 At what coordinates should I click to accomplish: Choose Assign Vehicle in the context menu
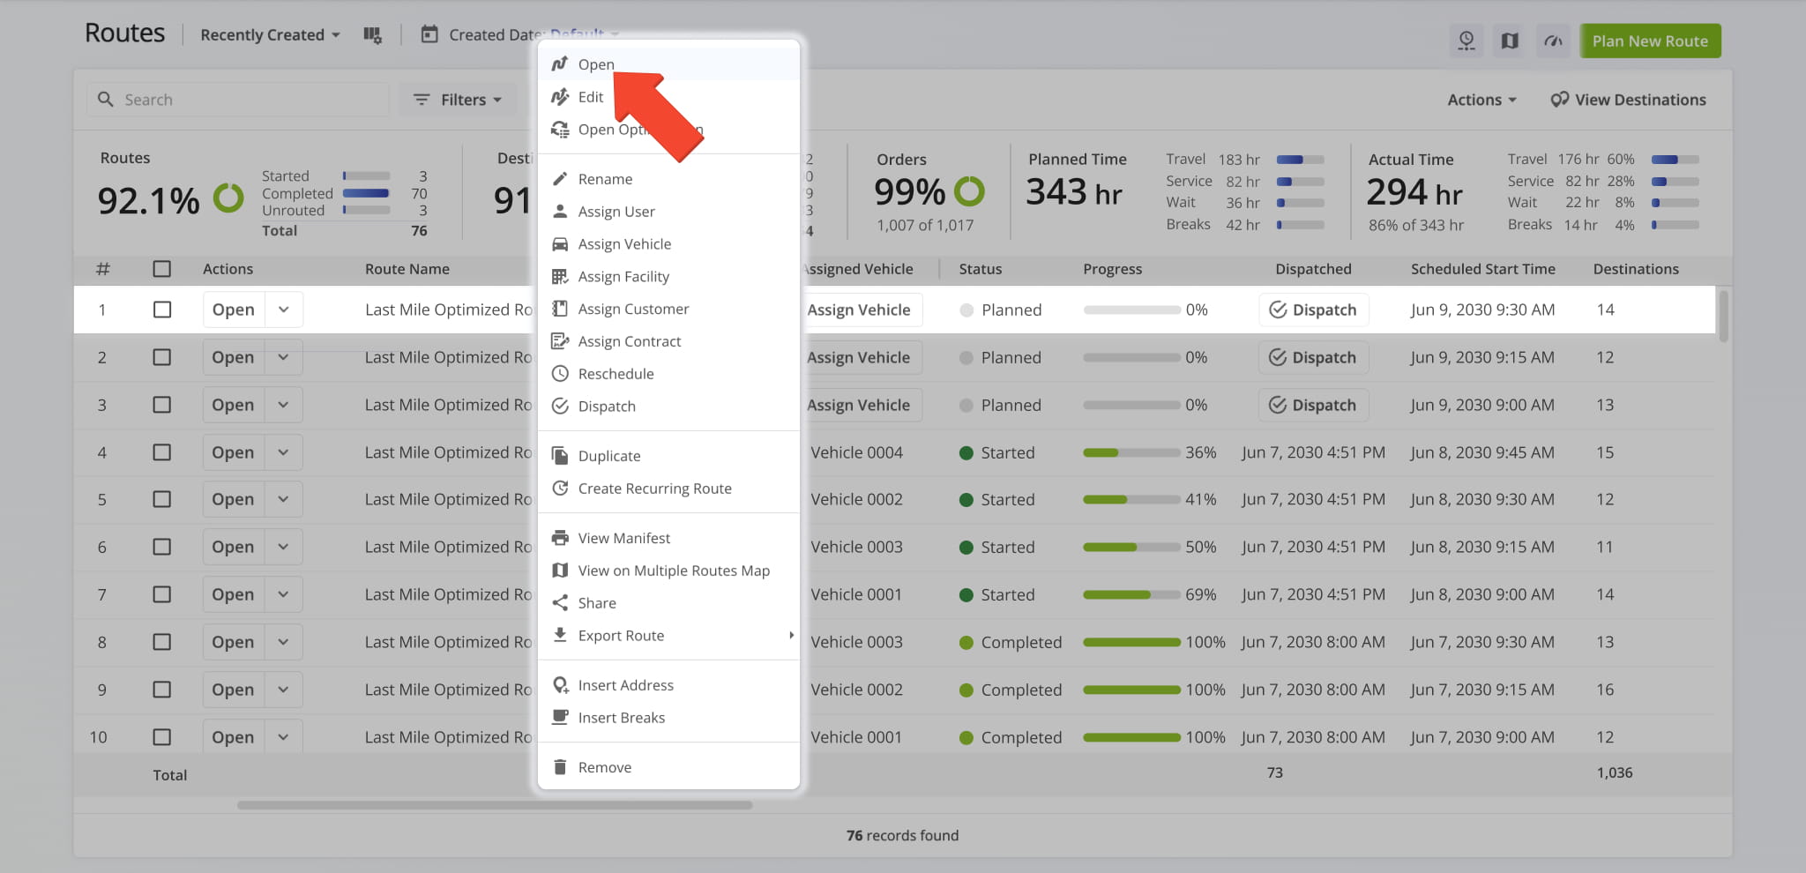[x=624, y=243]
